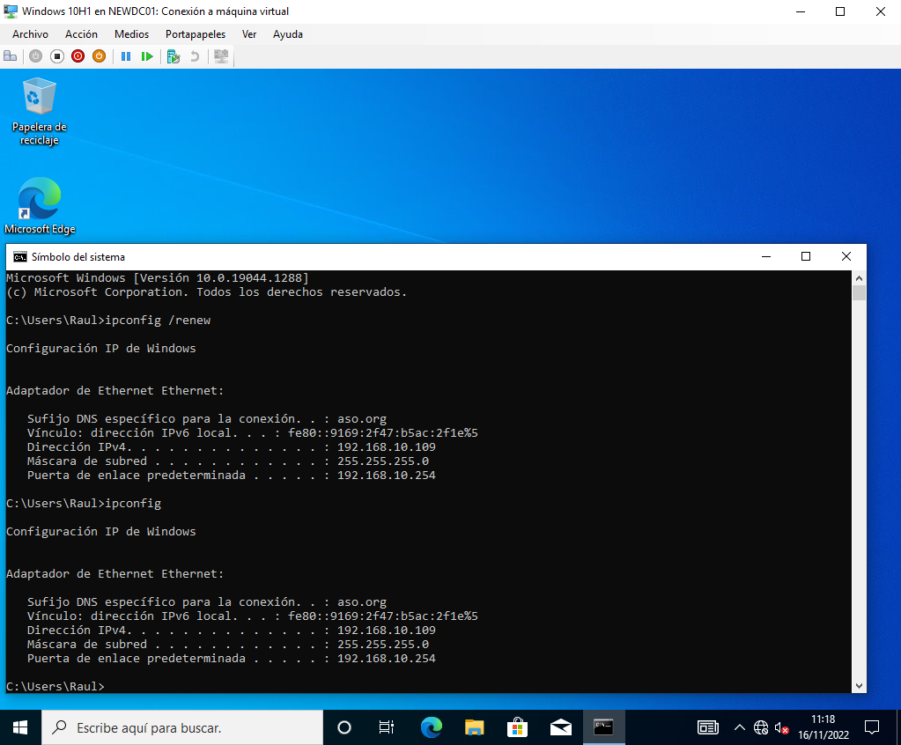The image size is (901, 745).
Task: Click the Windows Start button in guest
Action: point(20,727)
